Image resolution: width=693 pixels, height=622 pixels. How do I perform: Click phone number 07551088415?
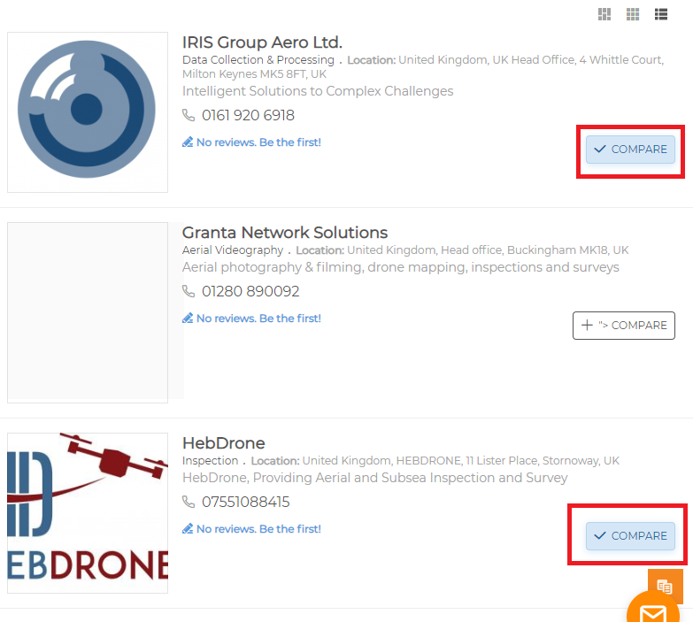(x=246, y=502)
